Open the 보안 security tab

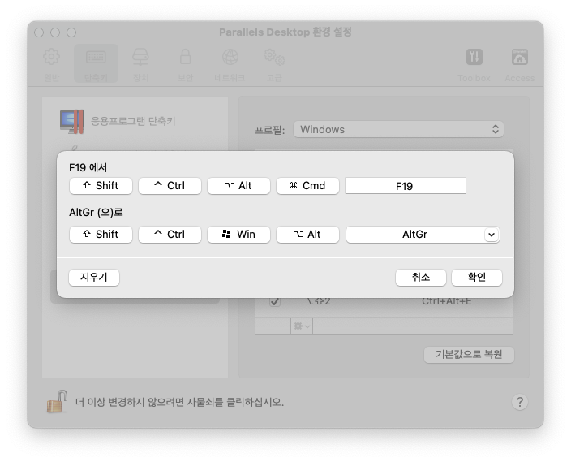(x=186, y=64)
